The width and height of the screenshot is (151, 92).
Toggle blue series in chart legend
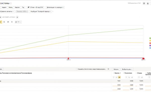150,48
